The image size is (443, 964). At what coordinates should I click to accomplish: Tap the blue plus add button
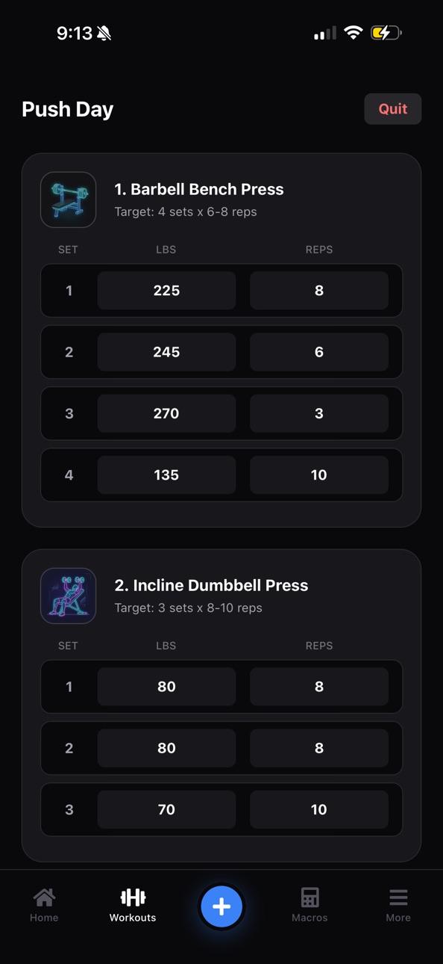coord(221,906)
